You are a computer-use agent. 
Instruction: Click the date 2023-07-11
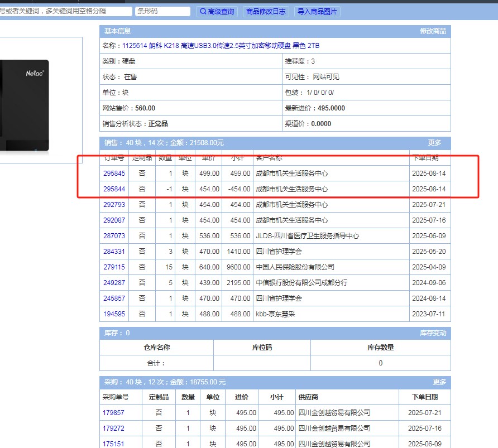tap(429, 314)
